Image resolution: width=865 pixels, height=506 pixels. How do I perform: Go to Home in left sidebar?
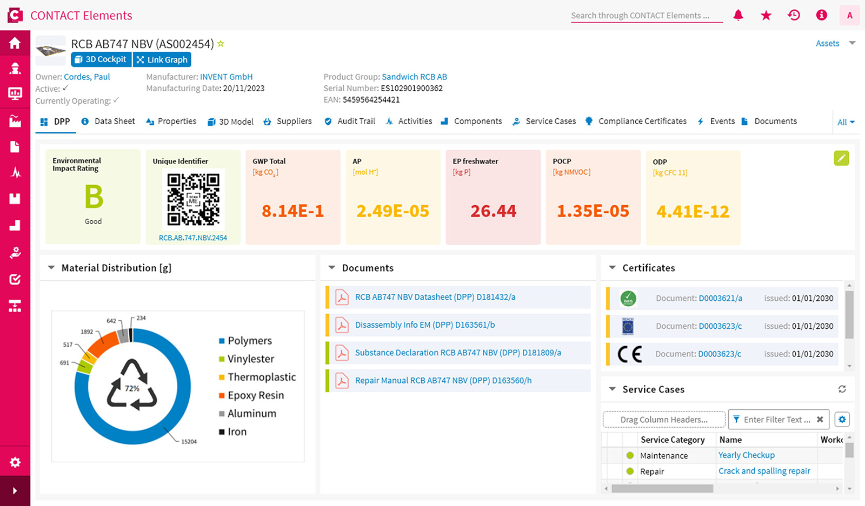(15, 43)
